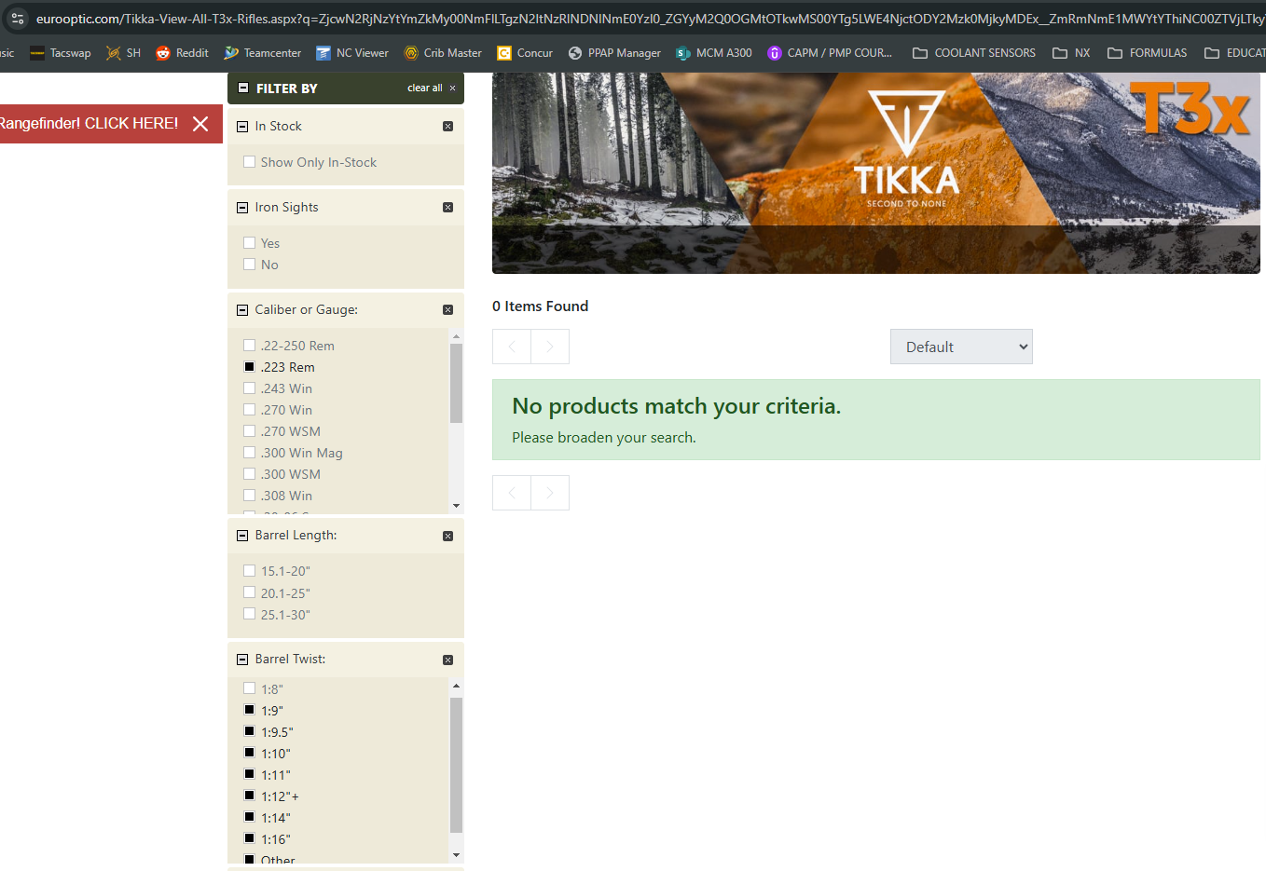Check .22-250 Rem caliber
This screenshot has width=1266, height=871.
[x=249, y=346]
